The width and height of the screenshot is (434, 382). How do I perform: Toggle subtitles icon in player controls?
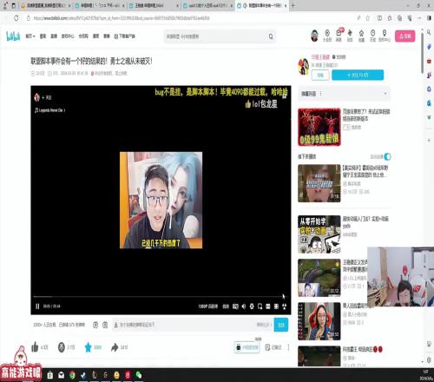pyautogui.click(x=235, y=306)
